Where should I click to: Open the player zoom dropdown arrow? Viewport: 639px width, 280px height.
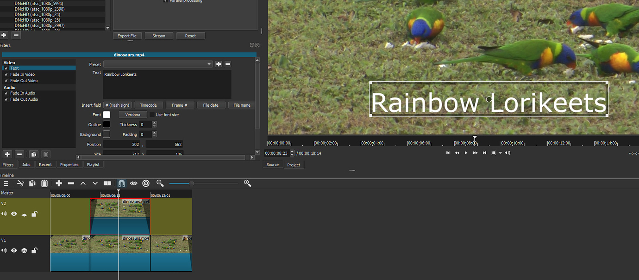pos(500,153)
